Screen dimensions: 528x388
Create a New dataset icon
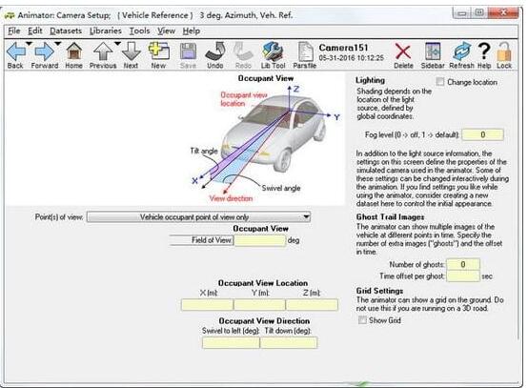158,51
